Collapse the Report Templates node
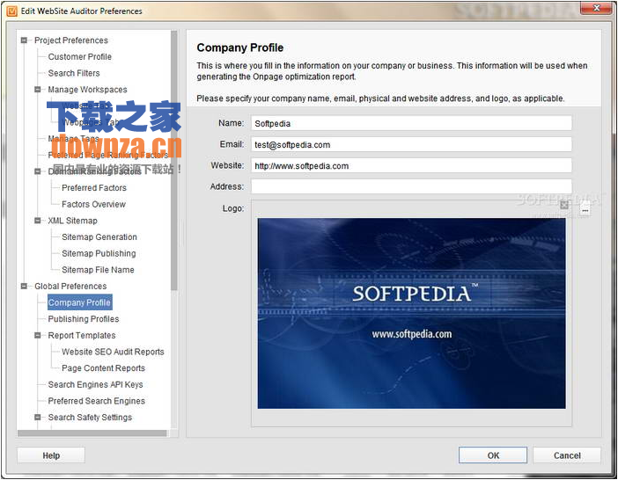 [38, 335]
